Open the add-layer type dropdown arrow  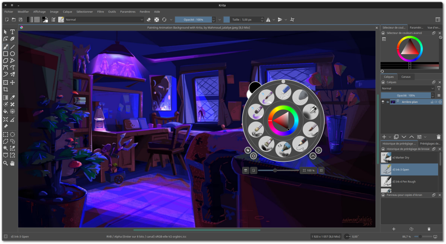tap(390, 137)
